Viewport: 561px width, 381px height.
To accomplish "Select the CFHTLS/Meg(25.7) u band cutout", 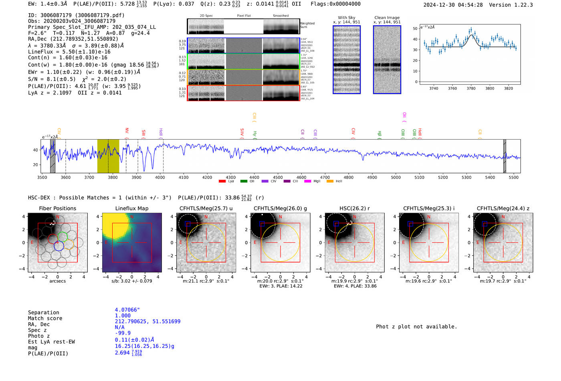I will pyautogui.click(x=206, y=243).
